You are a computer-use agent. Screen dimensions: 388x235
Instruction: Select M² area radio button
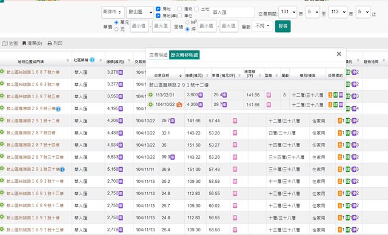(x=187, y=22)
